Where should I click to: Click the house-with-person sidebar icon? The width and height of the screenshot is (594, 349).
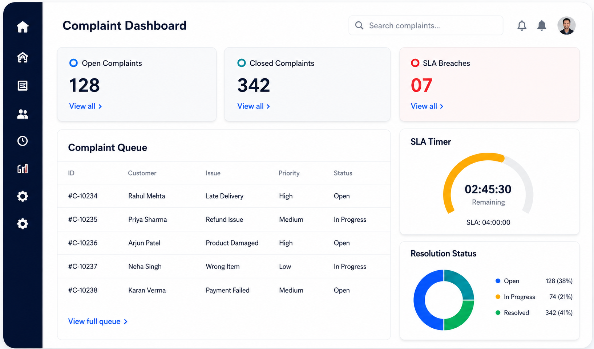[x=23, y=57]
